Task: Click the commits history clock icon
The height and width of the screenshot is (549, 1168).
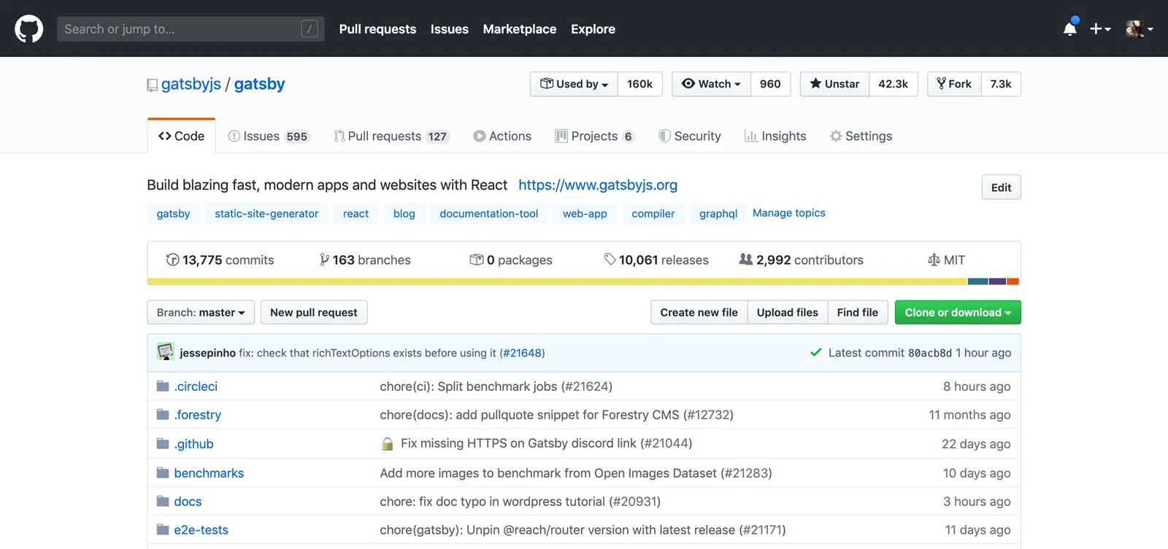Action: point(172,260)
